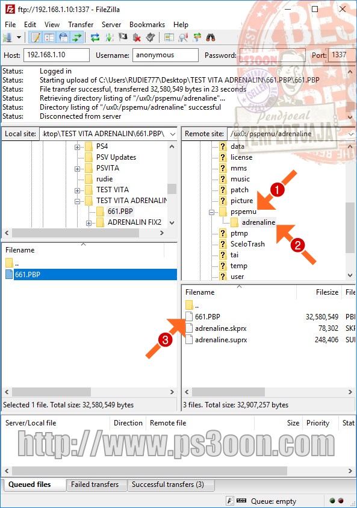Open the File menu
This screenshot has height=508, width=357.
[10, 25]
